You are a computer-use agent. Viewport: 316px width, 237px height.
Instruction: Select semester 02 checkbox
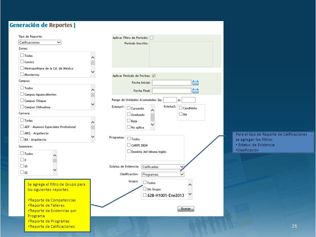coord(22,172)
